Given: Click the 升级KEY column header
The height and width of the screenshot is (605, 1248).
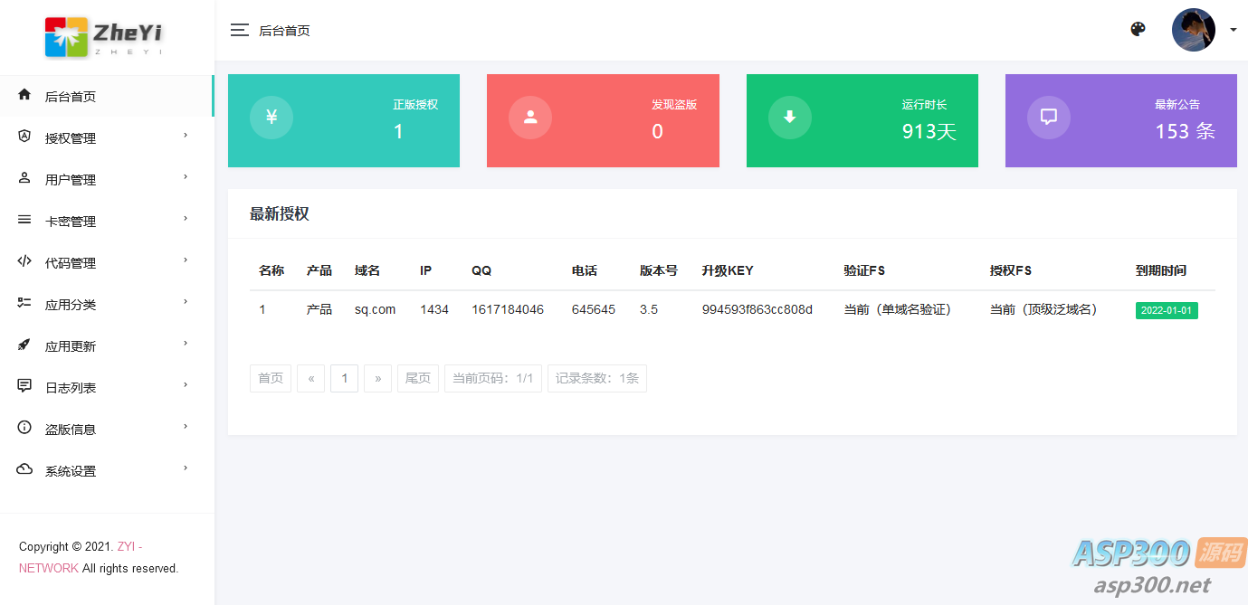Looking at the screenshot, I should 728,270.
